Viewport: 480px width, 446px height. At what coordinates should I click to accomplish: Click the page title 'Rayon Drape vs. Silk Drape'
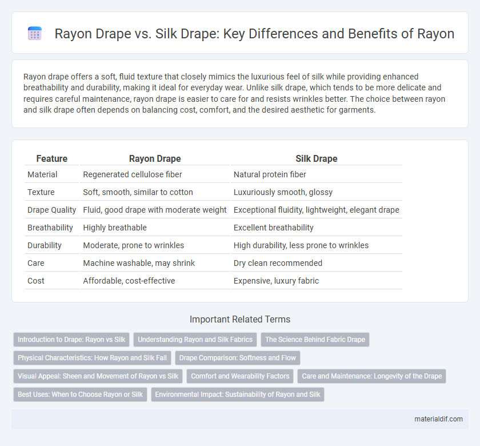tap(136, 33)
